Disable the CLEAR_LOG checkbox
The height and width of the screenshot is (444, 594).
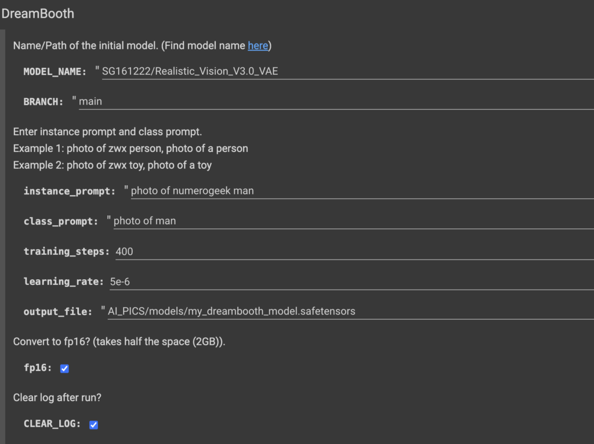click(93, 425)
